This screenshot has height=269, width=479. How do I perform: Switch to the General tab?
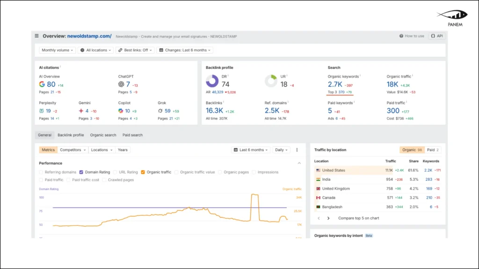tap(44, 135)
